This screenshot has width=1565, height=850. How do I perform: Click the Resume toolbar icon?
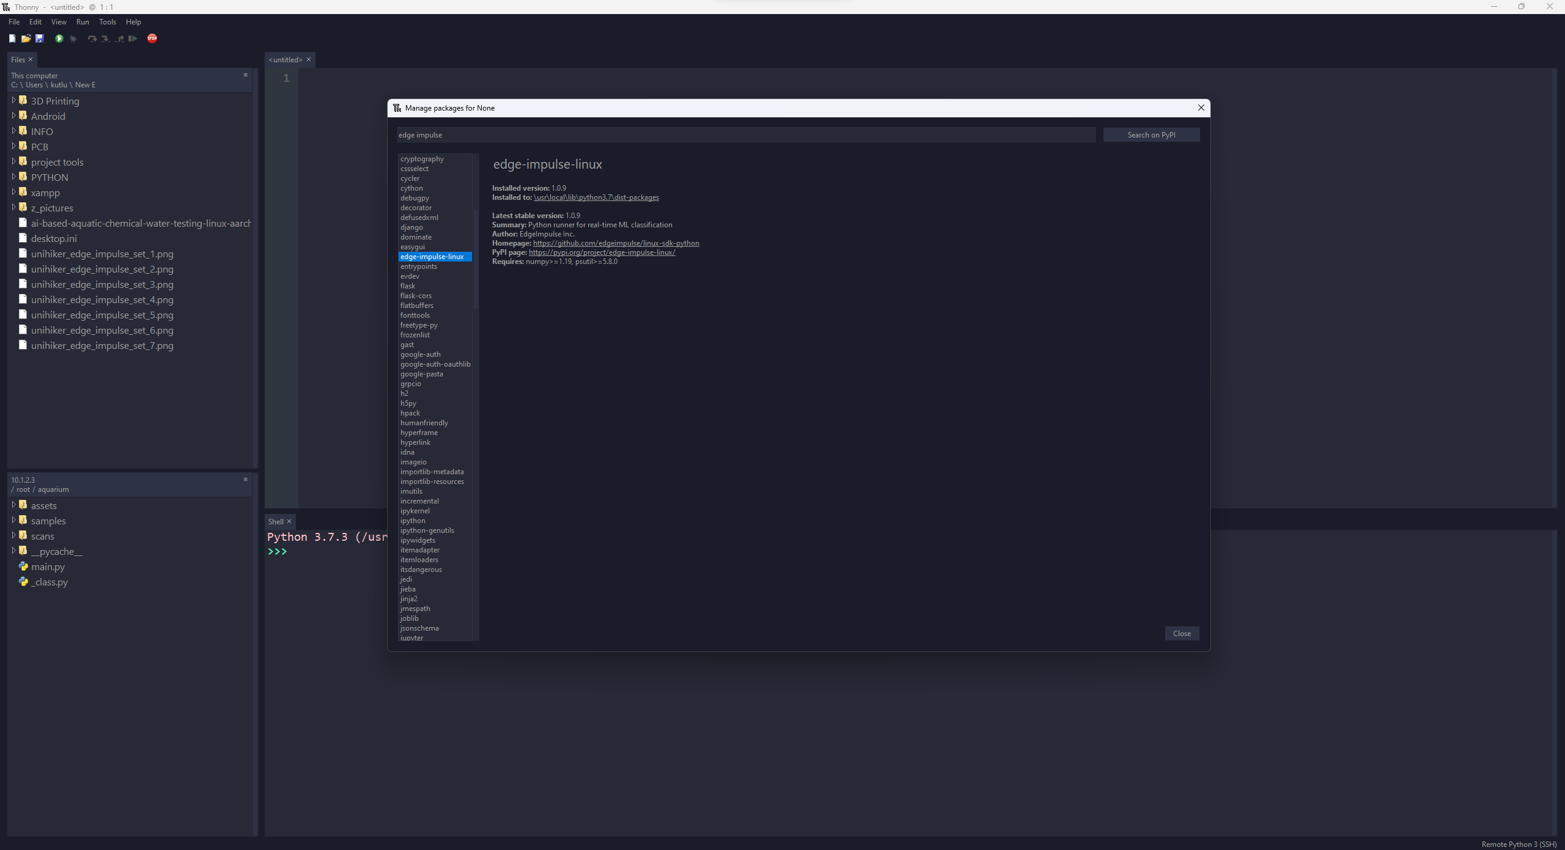click(133, 38)
